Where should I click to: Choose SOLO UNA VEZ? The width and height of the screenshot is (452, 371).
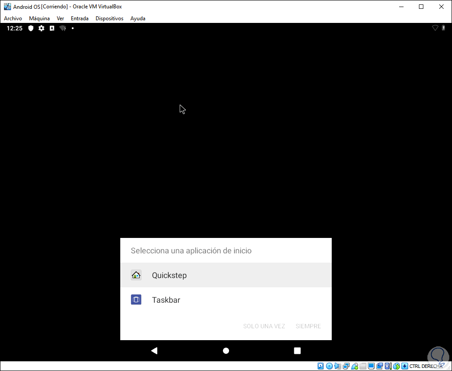click(x=264, y=326)
